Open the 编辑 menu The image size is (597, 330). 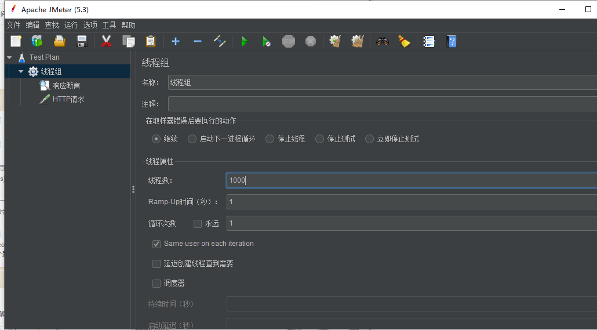point(32,25)
